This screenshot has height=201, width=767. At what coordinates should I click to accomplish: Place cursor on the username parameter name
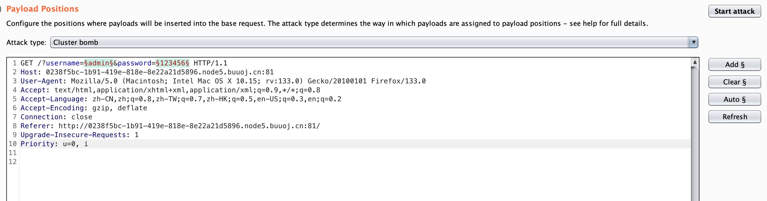(63, 63)
